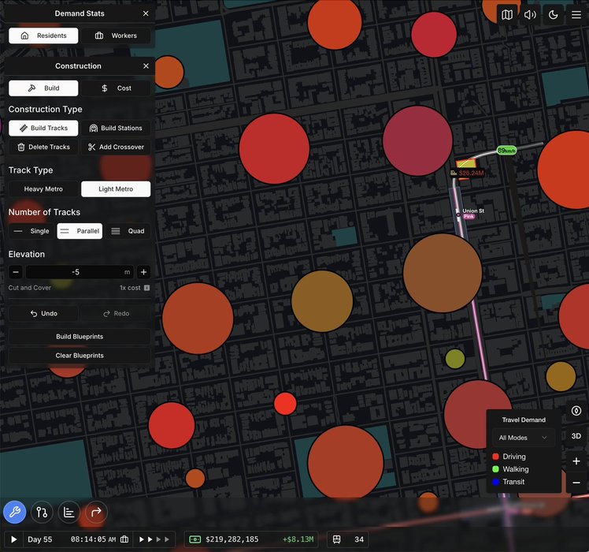Click the wrench construction tool button
Viewport: 589px width, 552px height.
pos(14,512)
